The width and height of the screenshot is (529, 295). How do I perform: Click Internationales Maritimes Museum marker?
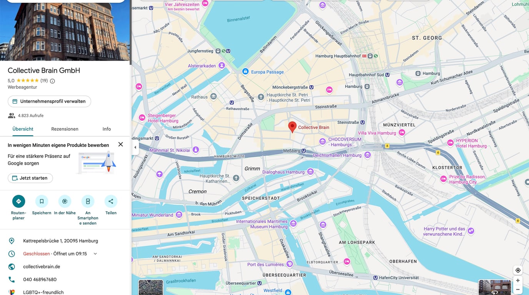293,224
